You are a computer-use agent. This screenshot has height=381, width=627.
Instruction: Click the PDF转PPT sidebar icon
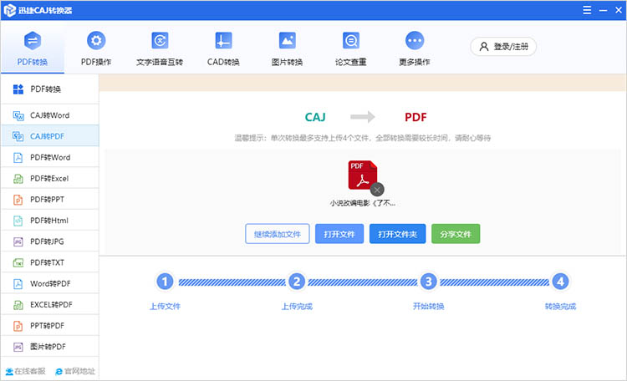tap(18, 200)
